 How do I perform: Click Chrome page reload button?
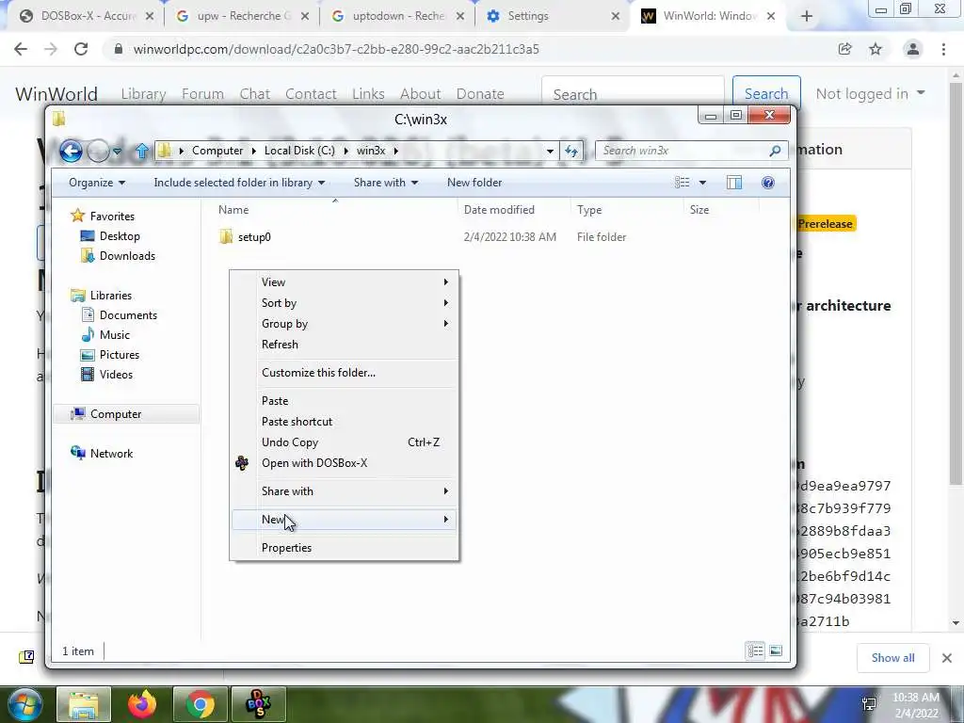81,49
